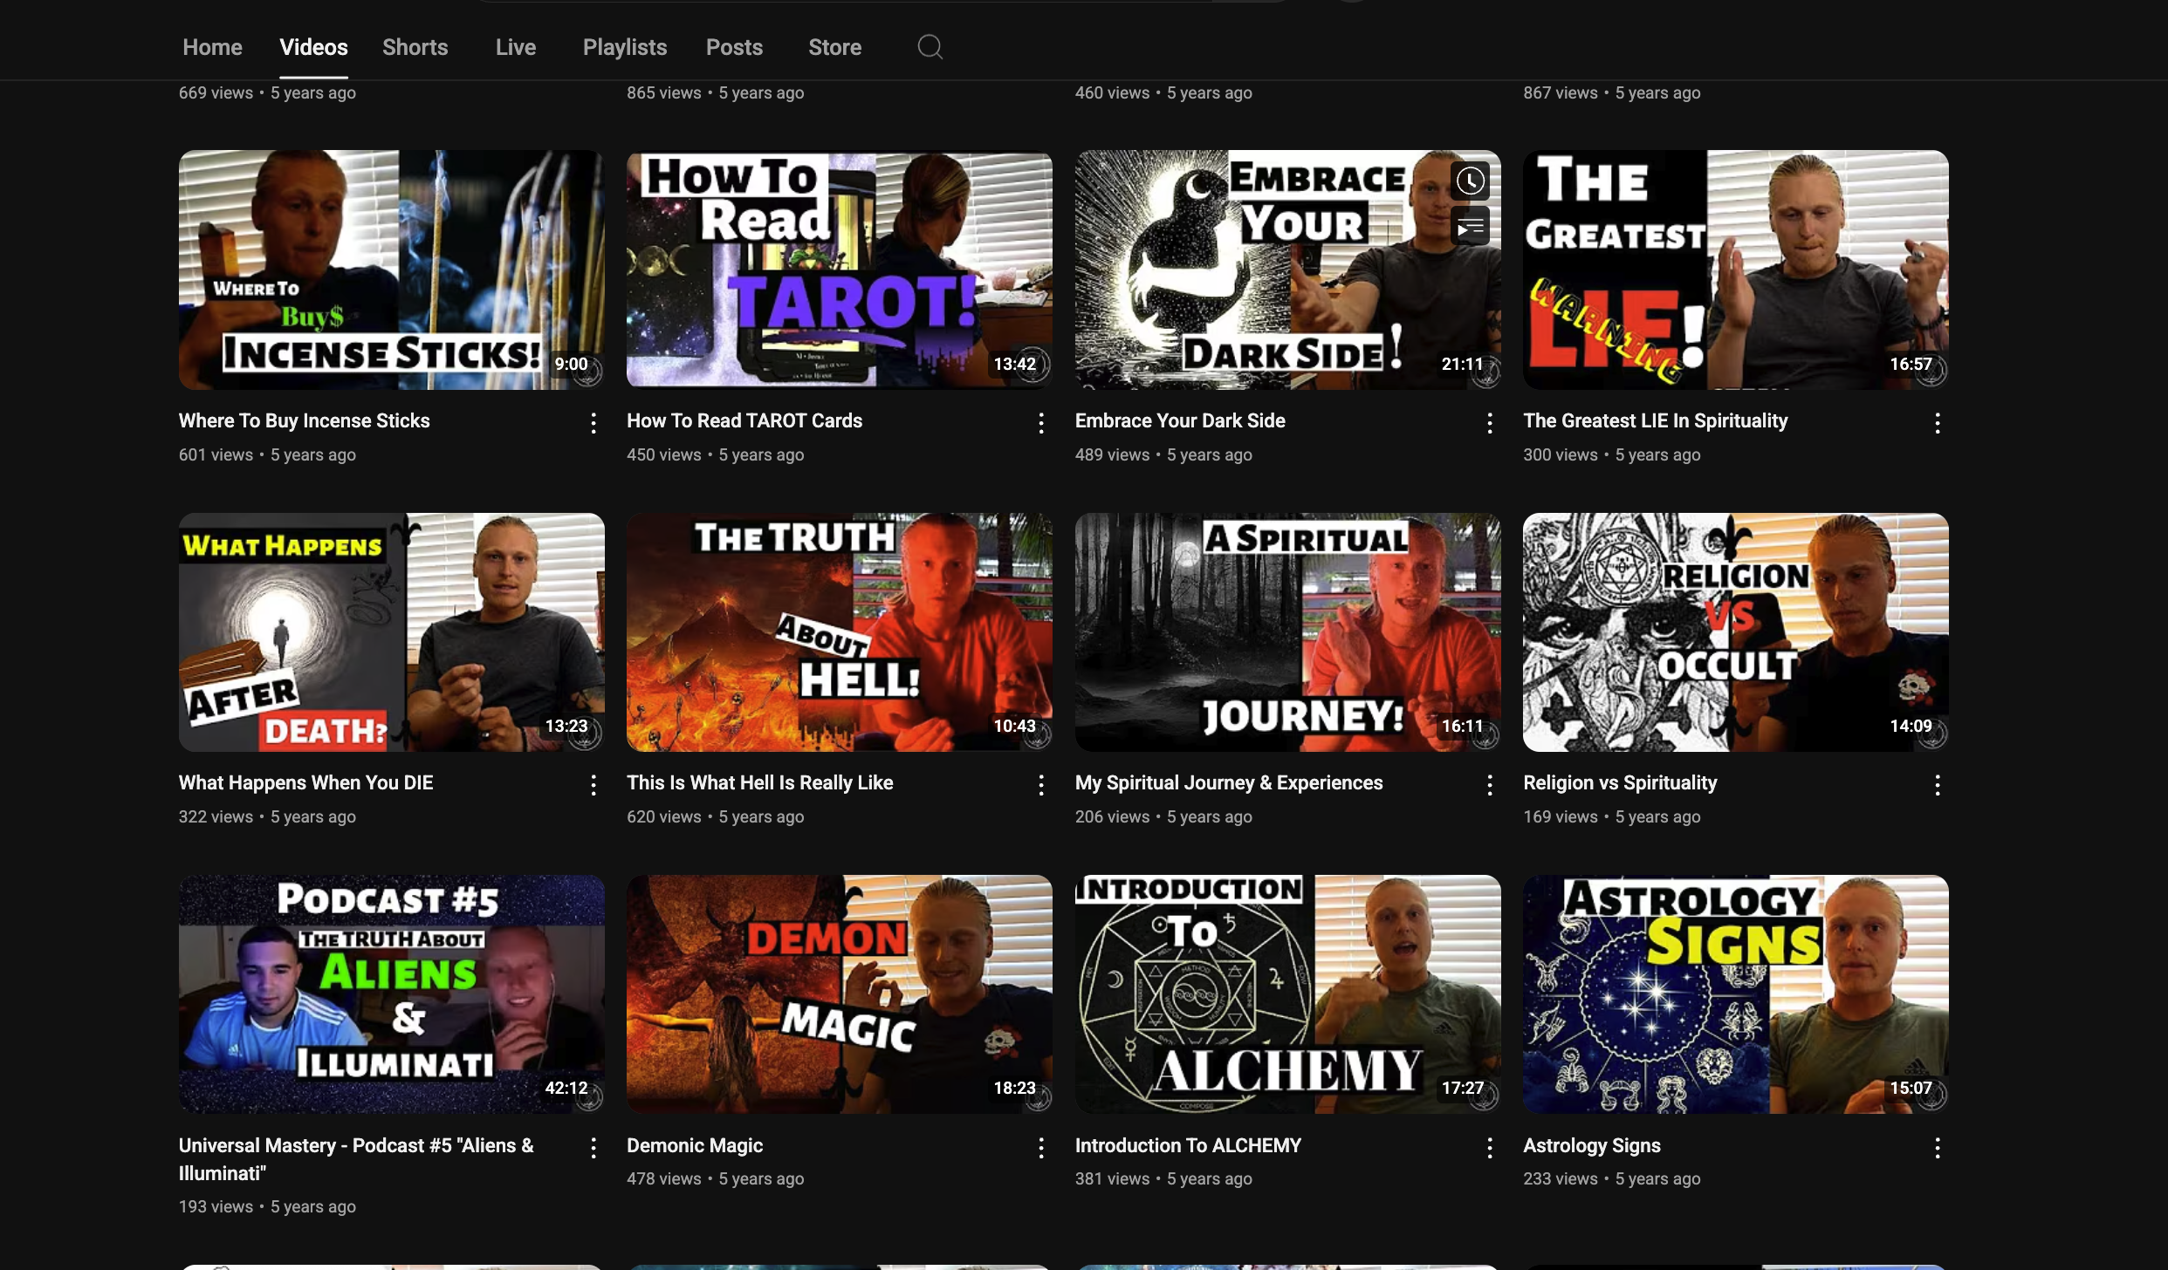Open the Astrology Signs video thumbnail

[1735, 993]
